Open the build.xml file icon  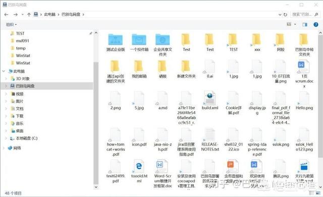pyautogui.click(x=210, y=98)
